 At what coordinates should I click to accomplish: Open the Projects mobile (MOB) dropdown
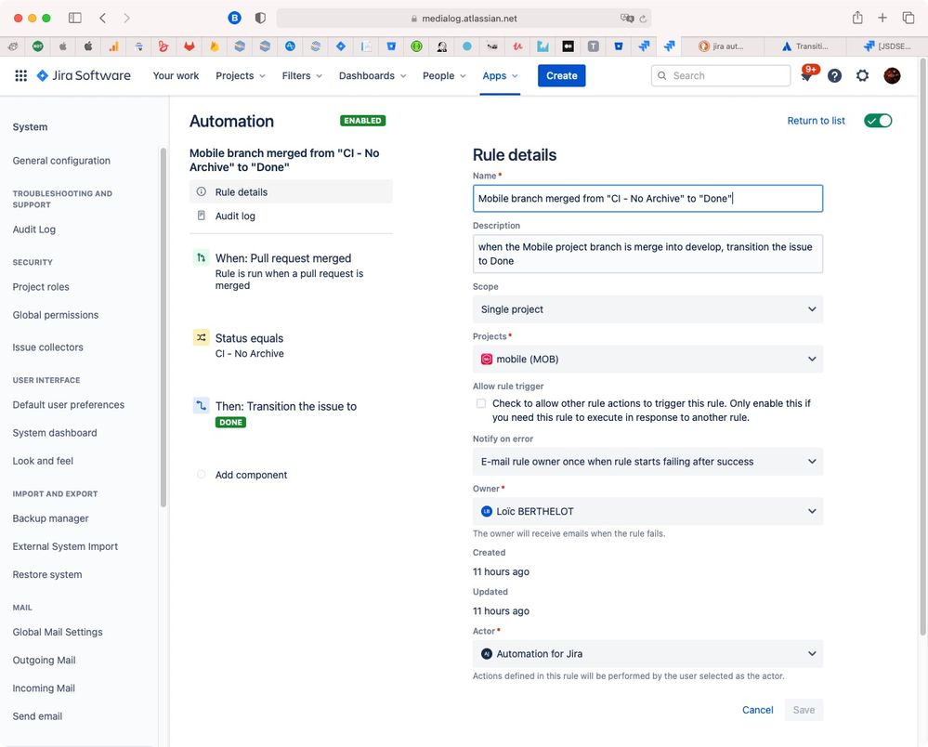point(647,359)
